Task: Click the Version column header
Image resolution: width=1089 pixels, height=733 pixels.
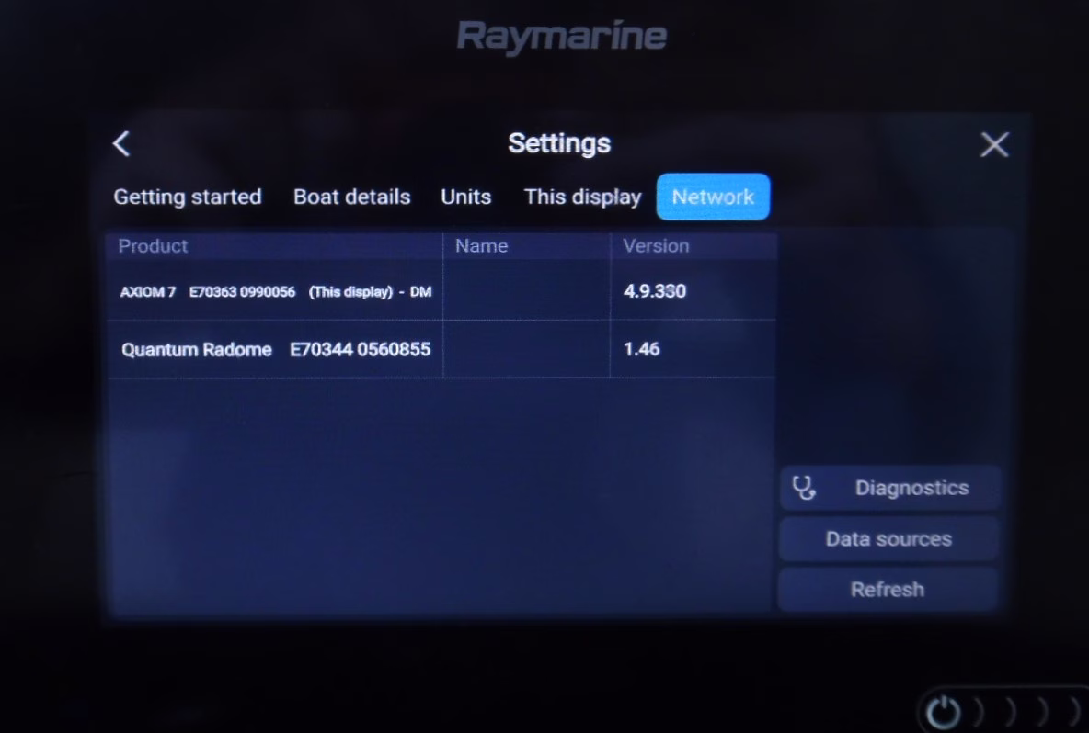Action: pyautogui.click(x=694, y=246)
